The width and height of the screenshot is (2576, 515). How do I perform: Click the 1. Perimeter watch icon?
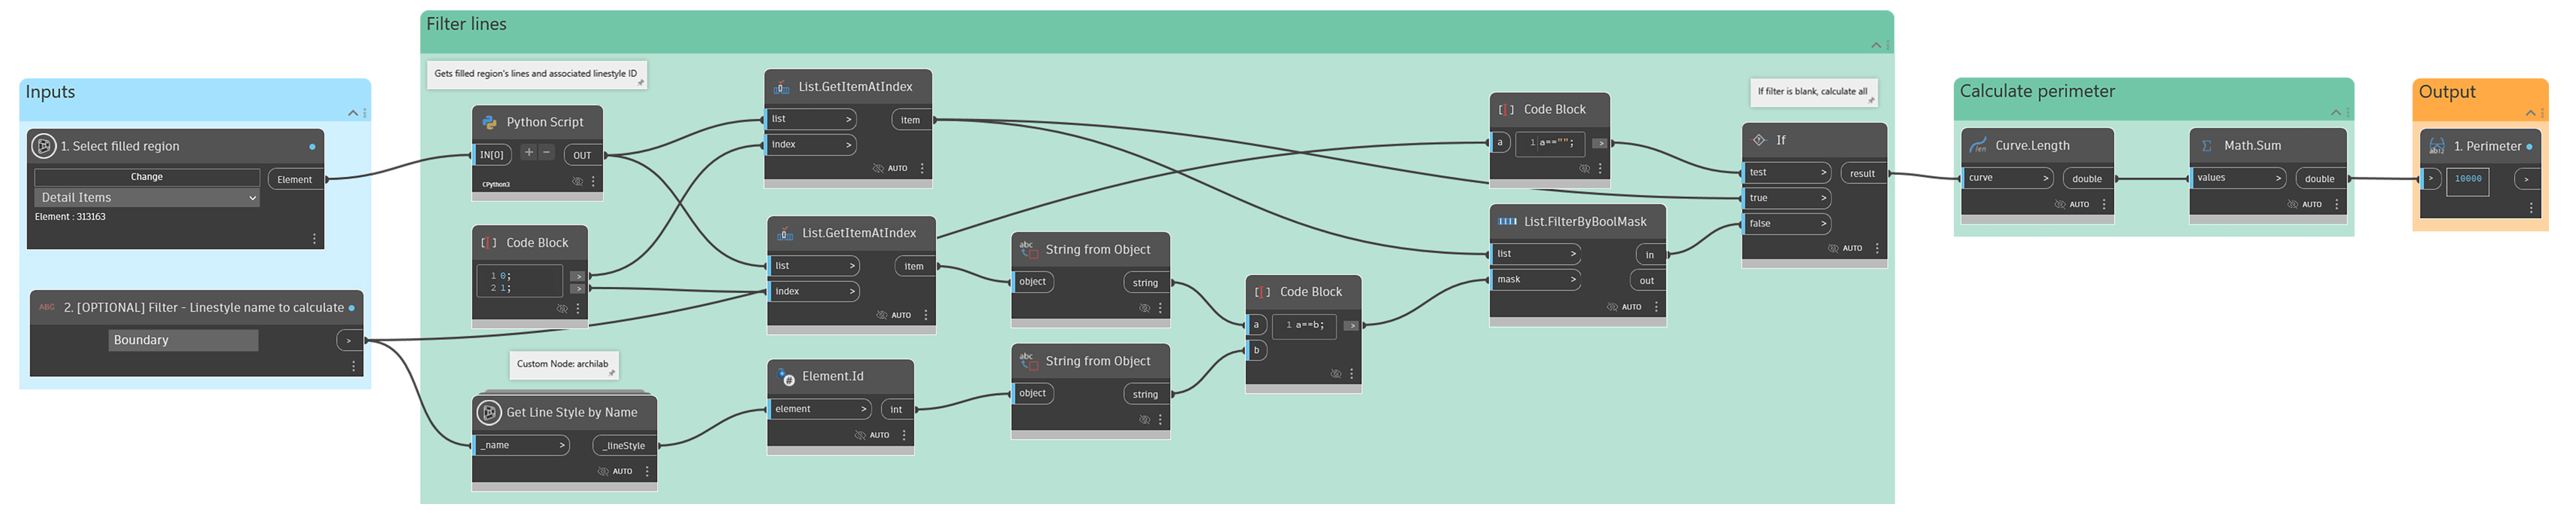[x=2436, y=146]
